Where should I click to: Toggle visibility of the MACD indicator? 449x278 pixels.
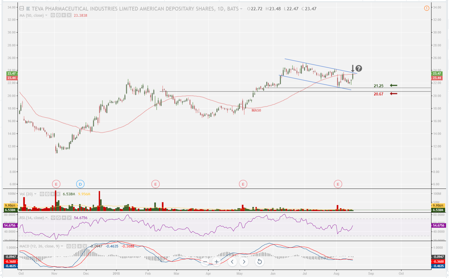(x=69, y=246)
